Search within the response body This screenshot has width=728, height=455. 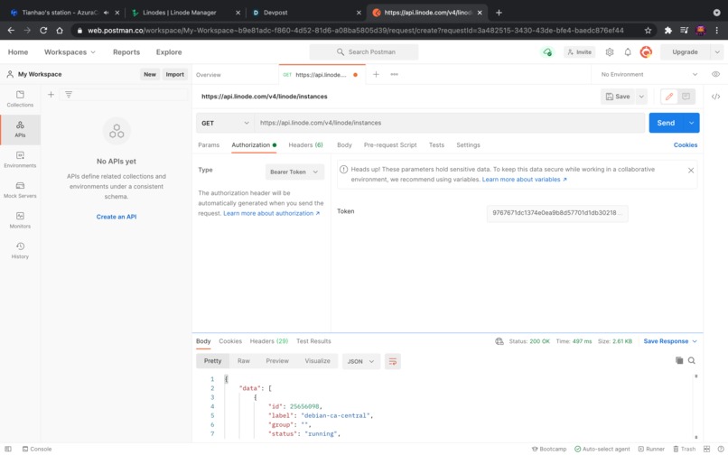pos(692,360)
